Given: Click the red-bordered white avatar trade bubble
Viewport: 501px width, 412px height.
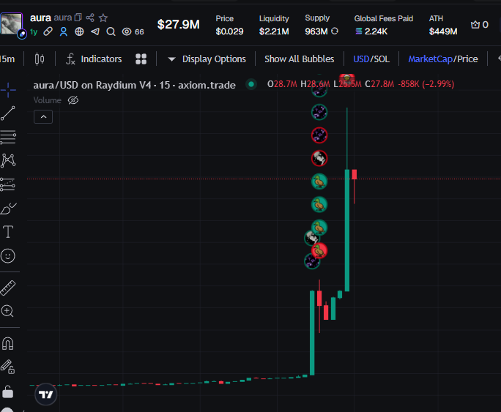Looking at the screenshot, I should [319, 158].
